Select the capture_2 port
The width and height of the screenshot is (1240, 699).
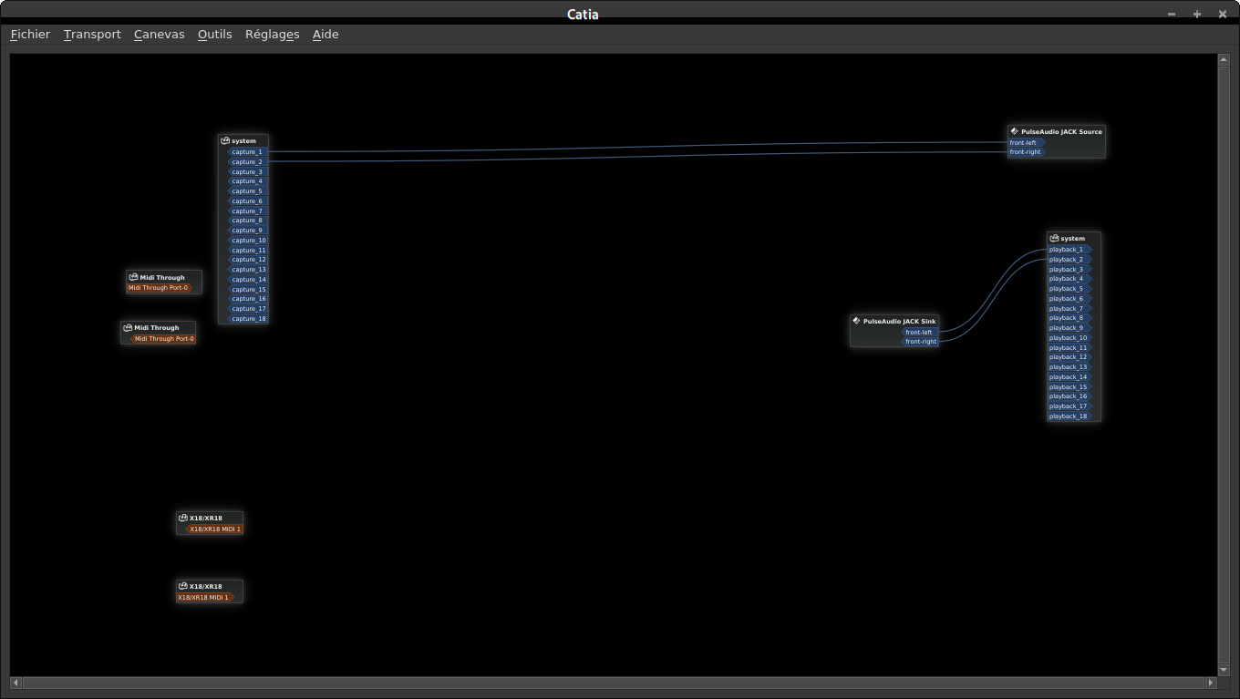coord(247,162)
